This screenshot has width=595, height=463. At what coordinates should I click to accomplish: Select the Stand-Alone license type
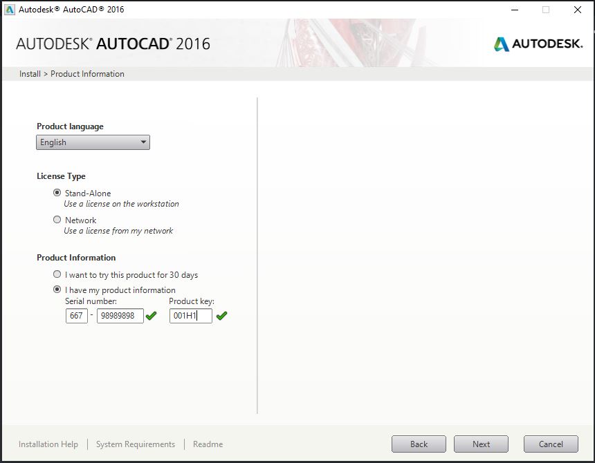(57, 193)
